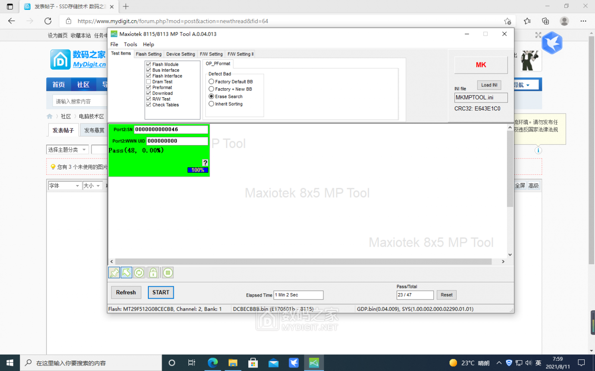This screenshot has height=371, width=595.
Task: Open the Mail app from the taskbar
Action: (x=273, y=363)
